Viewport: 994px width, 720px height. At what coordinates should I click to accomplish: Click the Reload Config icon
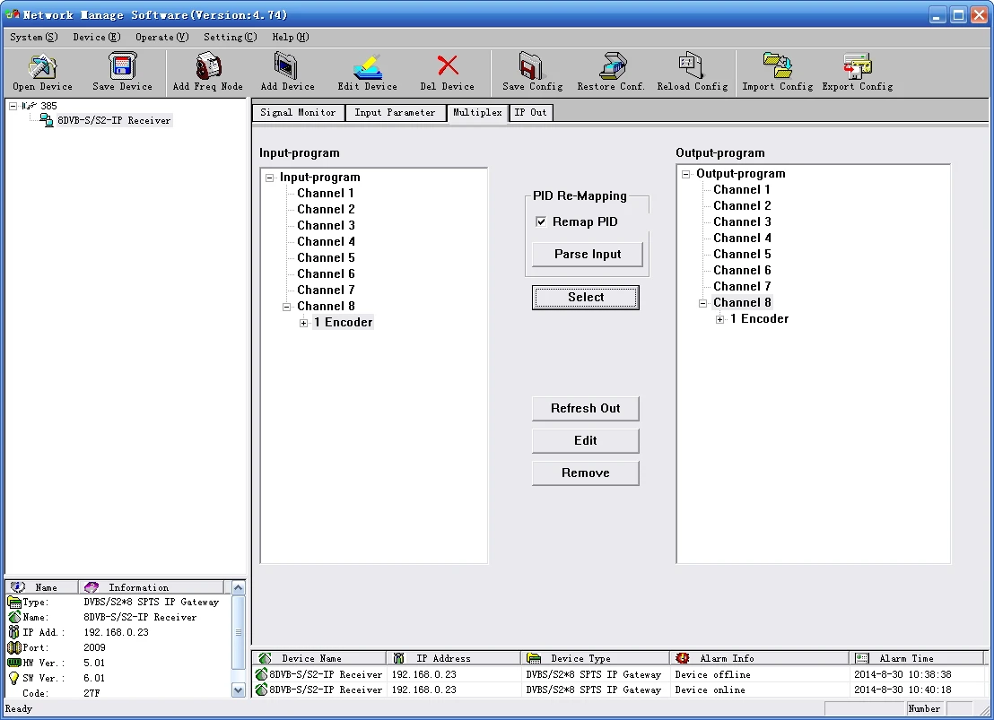click(691, 66)
